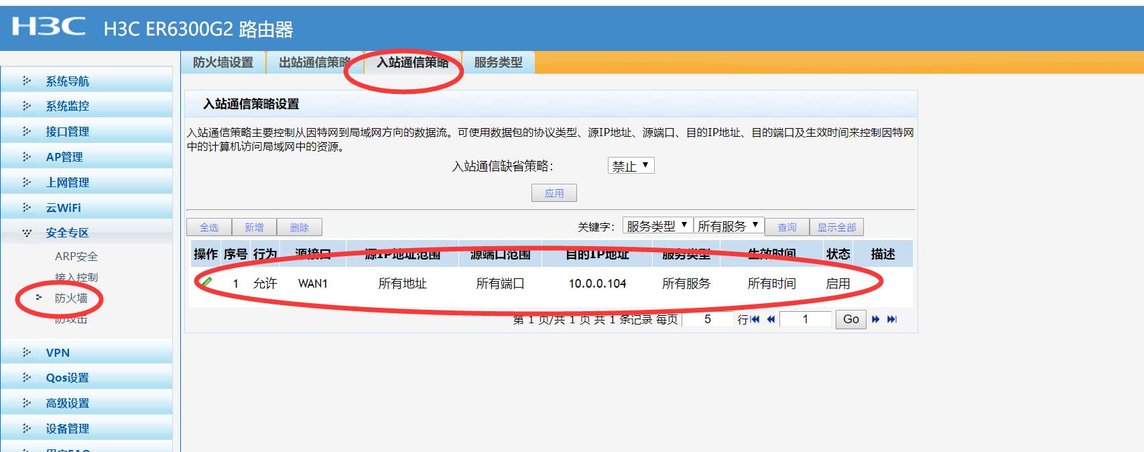This screenshot has height=452, width=1144.
Task: Click the 允许 action cell in rule 1
Action: click(x=265, y=284)
